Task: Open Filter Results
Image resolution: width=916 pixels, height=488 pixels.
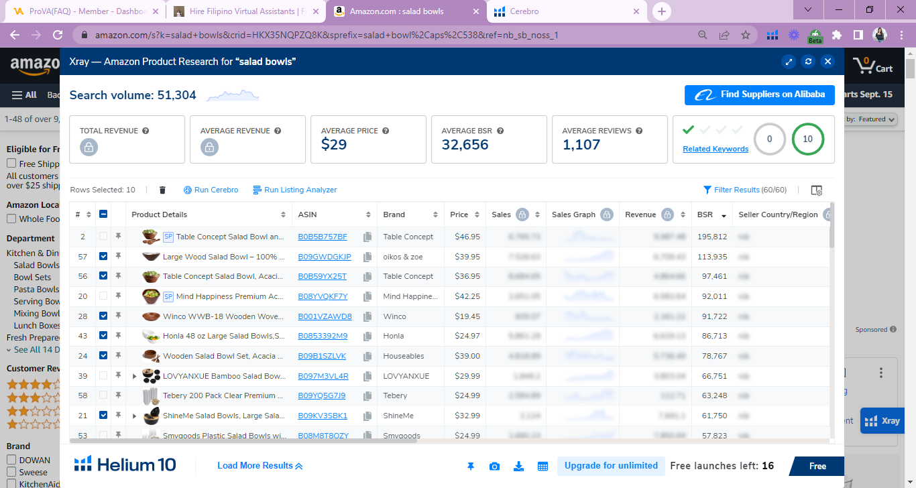Action: (x=745, y=190)
